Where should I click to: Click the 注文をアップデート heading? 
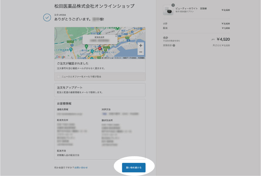tap(70, 88)
